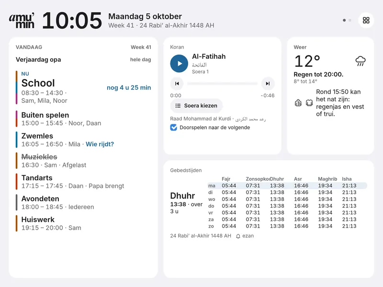The height and width of the screenshot is (287, 383).
Task: Select the 'vr' row label in Gebedstijden
Action: [211, 212]
